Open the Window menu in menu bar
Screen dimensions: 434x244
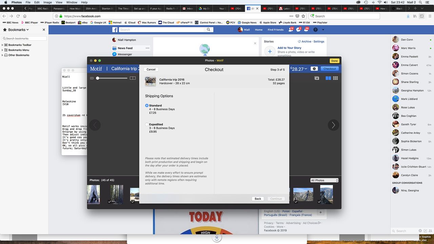72,2
